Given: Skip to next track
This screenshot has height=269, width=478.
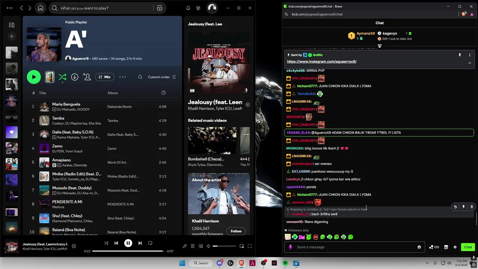Looking at the screenshot, I should [x=140, y=243].
